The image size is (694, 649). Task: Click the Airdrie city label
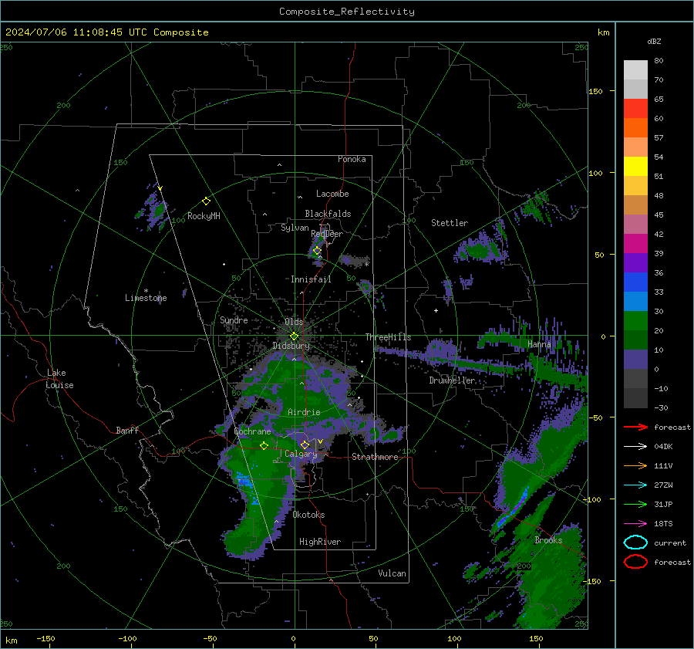304,412
